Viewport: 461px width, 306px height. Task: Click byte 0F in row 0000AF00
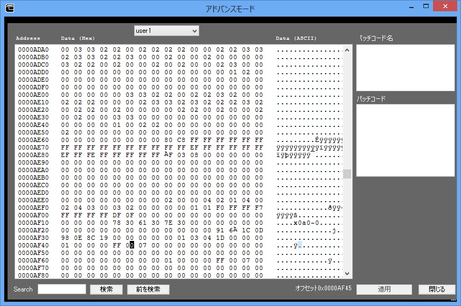click(x=130, y=215)
